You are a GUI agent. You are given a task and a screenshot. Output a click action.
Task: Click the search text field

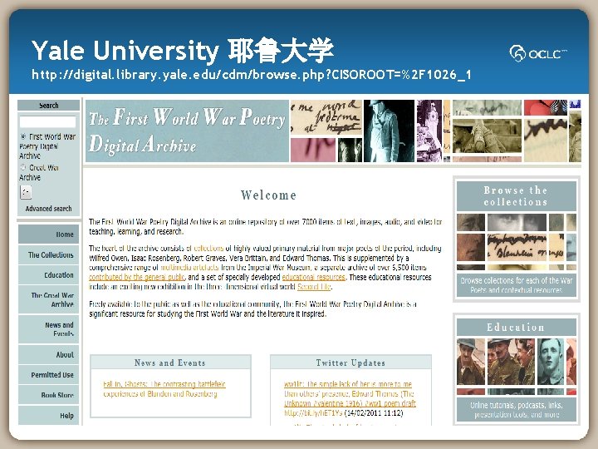click(x=47, y=121)
